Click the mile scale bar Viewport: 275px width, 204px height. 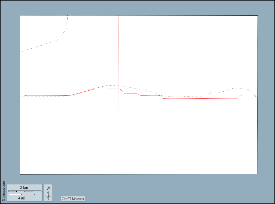21,195
